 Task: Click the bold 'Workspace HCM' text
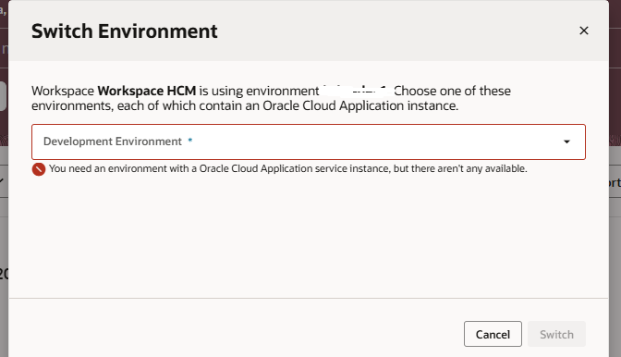point(147,91)
